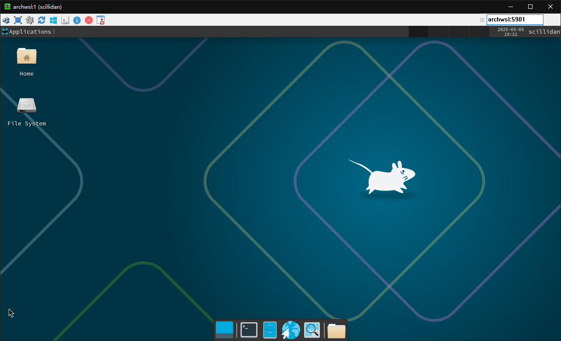This screenshot has width=561, height=341.
Task: Open File Manager cabinet icon in dock
Action: tap(270, 330)
